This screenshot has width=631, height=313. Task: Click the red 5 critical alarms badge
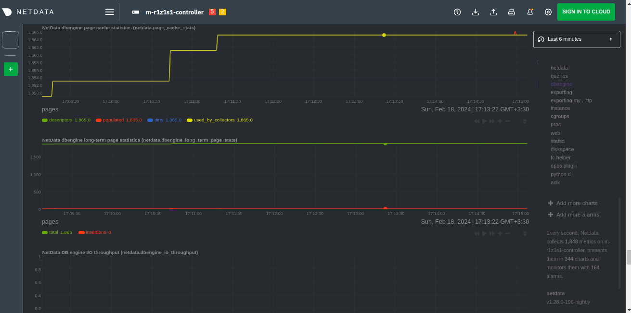pyautogui.click(x=212, y=12)
